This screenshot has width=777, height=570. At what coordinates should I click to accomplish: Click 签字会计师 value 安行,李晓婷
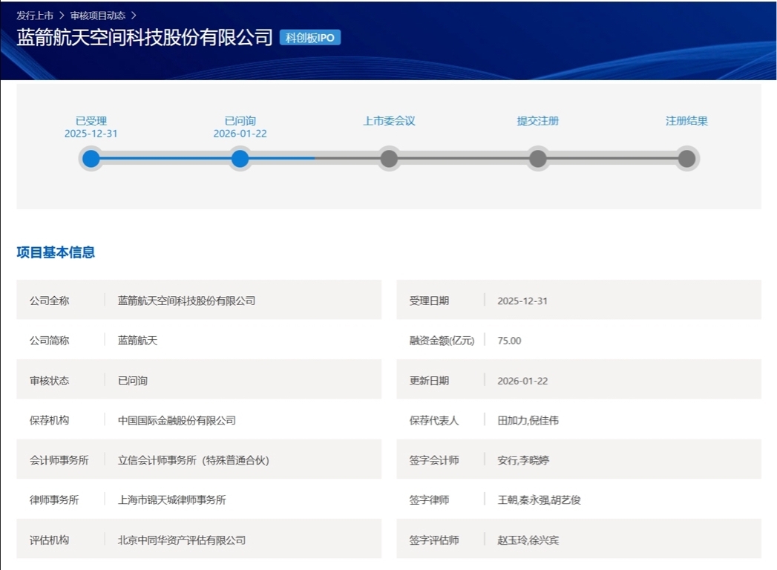coord(522,460)
